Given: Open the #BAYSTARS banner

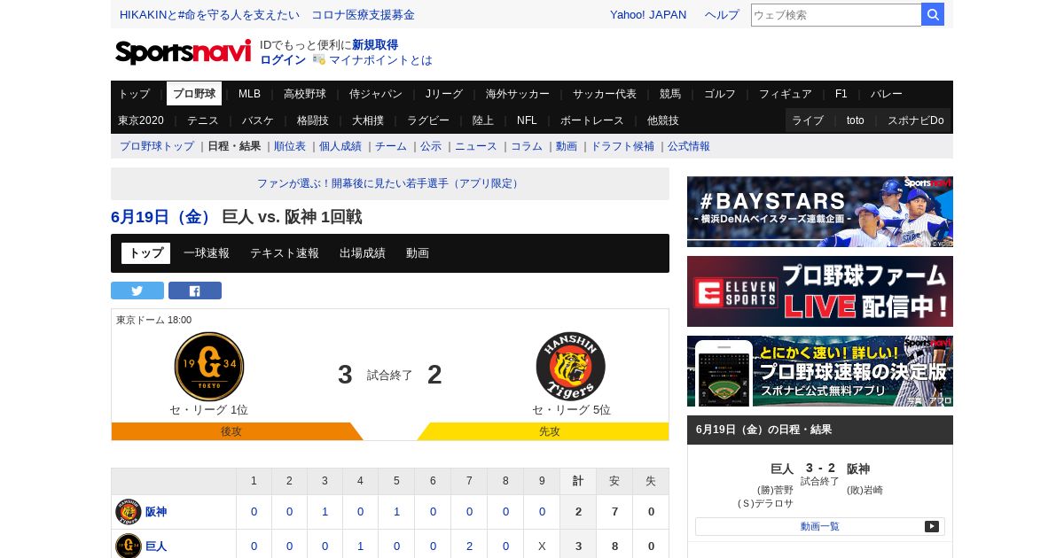Looking at the screenshot, I should click(820, 212).
